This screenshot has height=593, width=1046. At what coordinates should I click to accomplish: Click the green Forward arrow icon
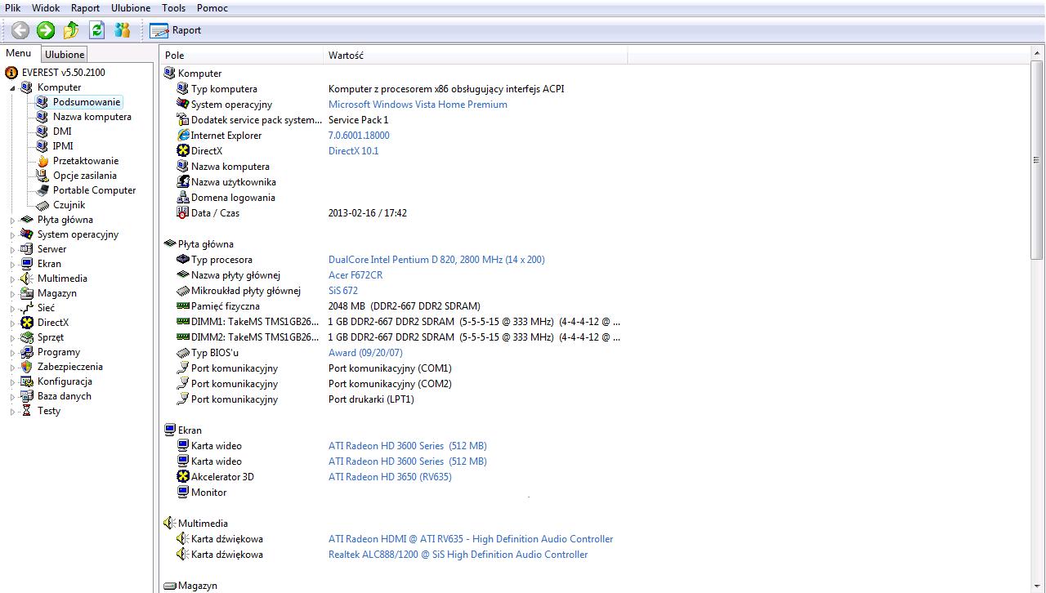46,30
